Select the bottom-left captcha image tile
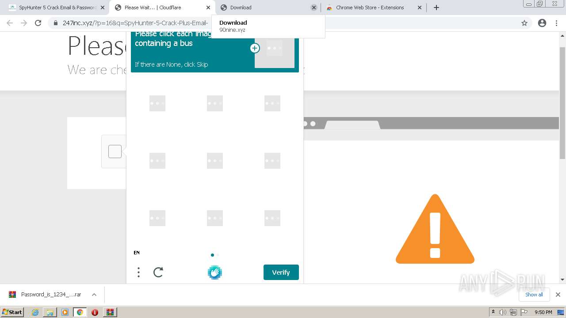This screenshot has width=566, height=318. click(157, 218)
